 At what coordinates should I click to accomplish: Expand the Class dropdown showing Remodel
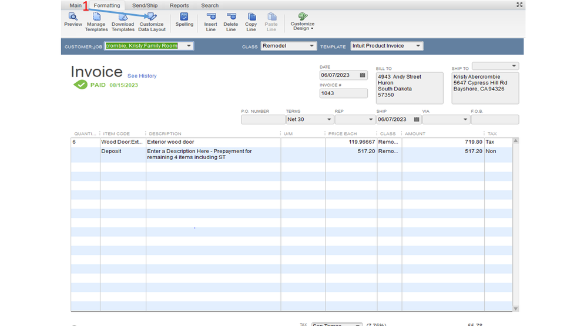(311, 46)
